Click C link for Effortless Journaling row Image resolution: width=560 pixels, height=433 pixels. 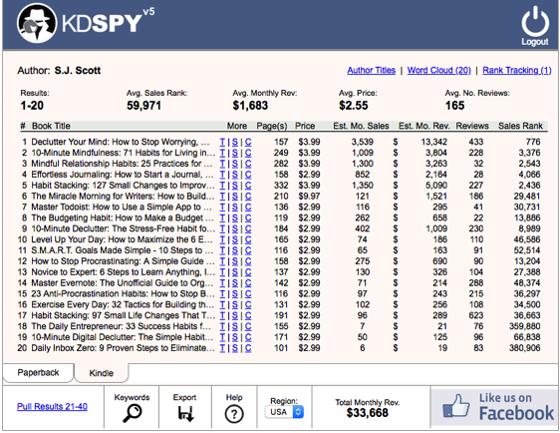pyautogui.click(x=248, y=175)
